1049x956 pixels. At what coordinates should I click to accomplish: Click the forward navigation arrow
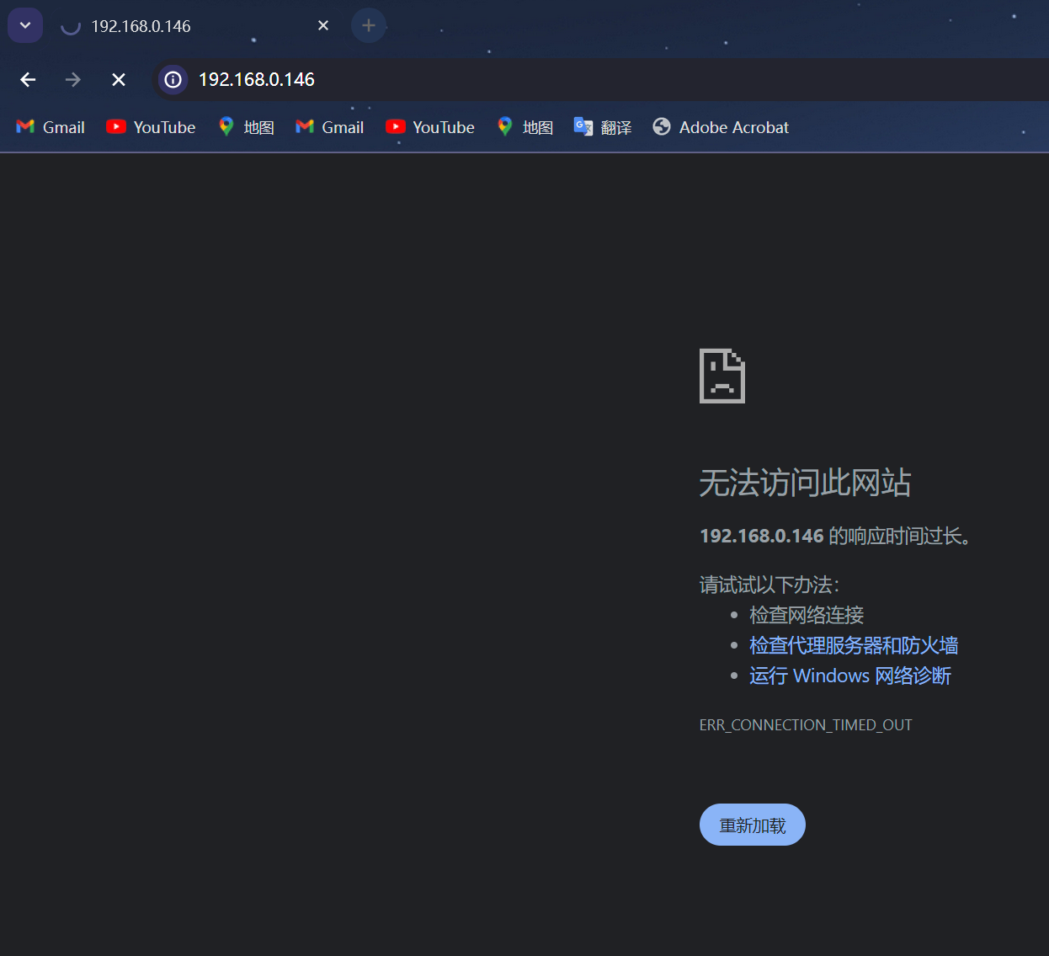tap(73, 80)
